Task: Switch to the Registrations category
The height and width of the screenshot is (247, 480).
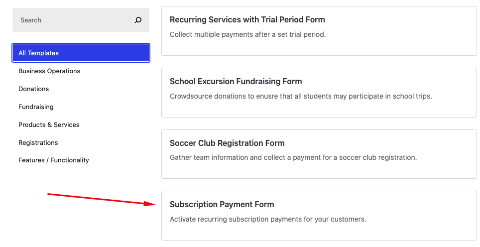Action: (38, 143)
